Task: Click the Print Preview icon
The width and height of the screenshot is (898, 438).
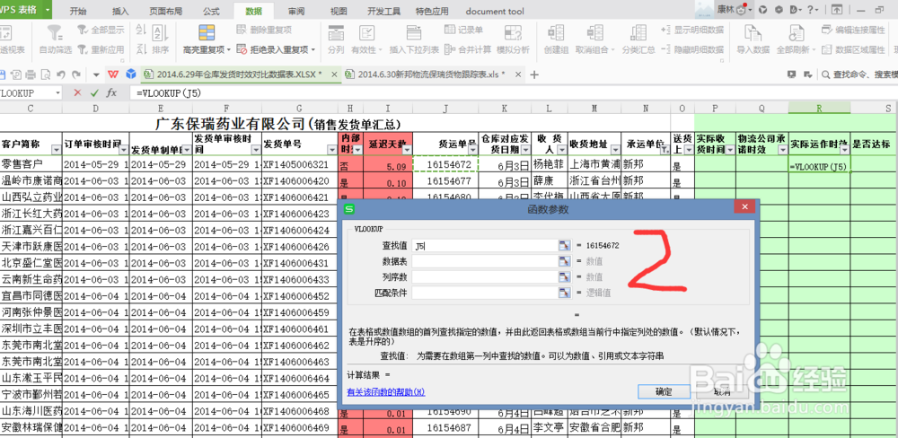Action: [45, 74]
